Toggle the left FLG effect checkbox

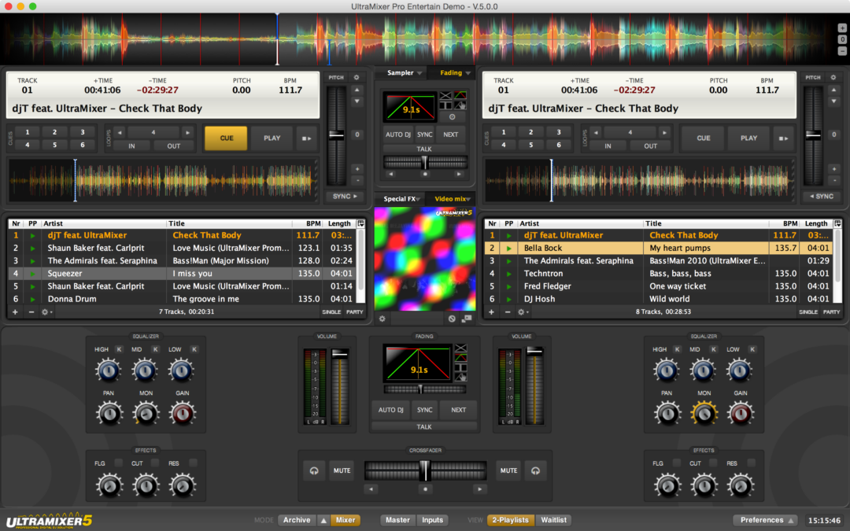click(118, 463)
